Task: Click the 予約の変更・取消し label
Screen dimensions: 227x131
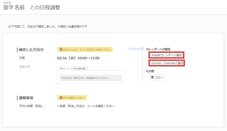Action: (31, 106)
